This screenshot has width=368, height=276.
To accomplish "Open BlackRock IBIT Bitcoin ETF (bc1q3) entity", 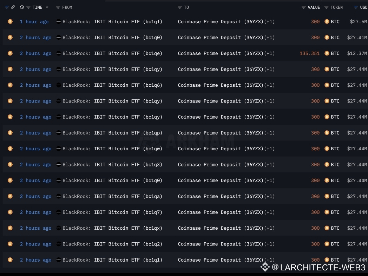I will [112, 165].
